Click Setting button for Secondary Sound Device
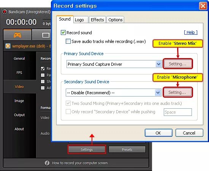The height and width of the screenshot is (171, 209). pos(177,92)
